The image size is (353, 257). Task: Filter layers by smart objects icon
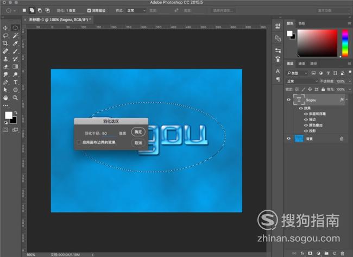(x=343, y=73)
